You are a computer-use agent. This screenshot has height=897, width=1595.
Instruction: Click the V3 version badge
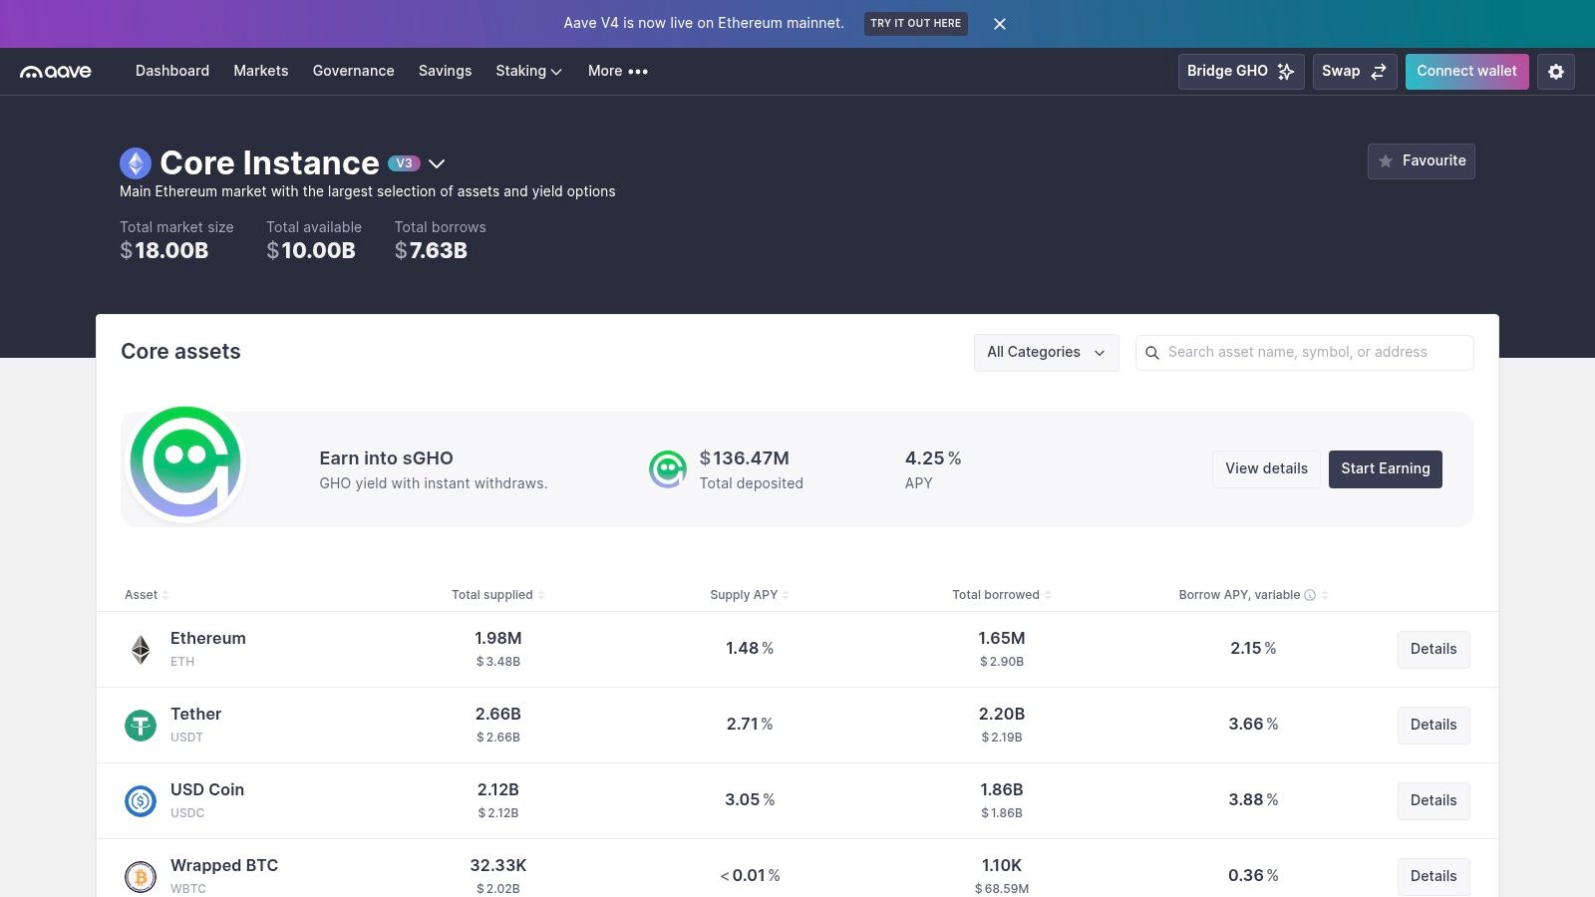(x=404, y=163)
